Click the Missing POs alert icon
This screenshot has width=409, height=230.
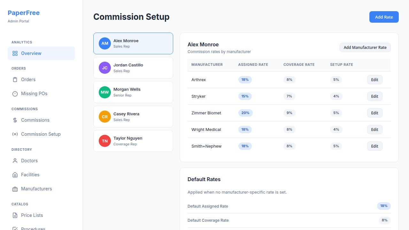pyautogui.click(x=15, y=94)
